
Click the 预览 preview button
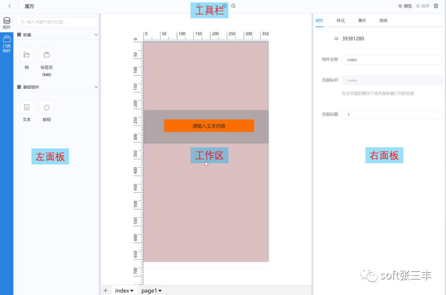[x=405, y=6]
